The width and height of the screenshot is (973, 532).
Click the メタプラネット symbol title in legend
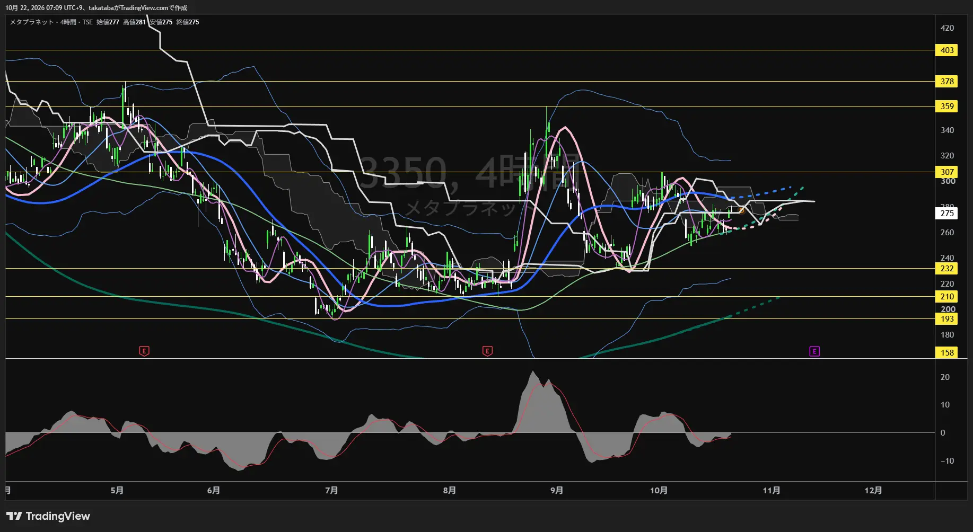pos(32,22)
